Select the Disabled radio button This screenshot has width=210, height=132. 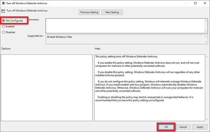(x=4, y=32)
